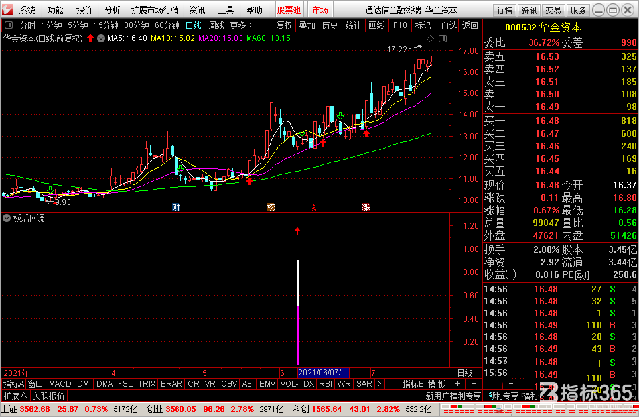Click the red signal arrow in 板后回调 panel
Viewport: 639px width, 417px height.
[x=297, y=231]
